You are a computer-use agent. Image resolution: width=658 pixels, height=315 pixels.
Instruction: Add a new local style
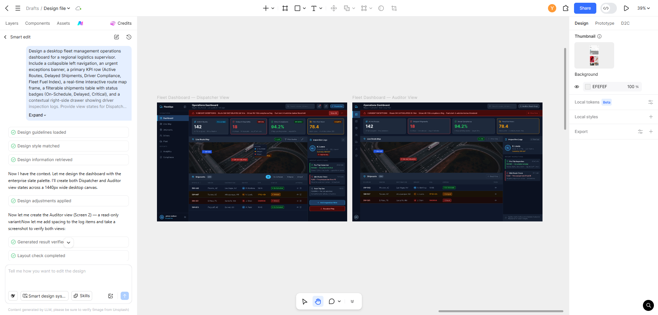(x=651, y=117)
